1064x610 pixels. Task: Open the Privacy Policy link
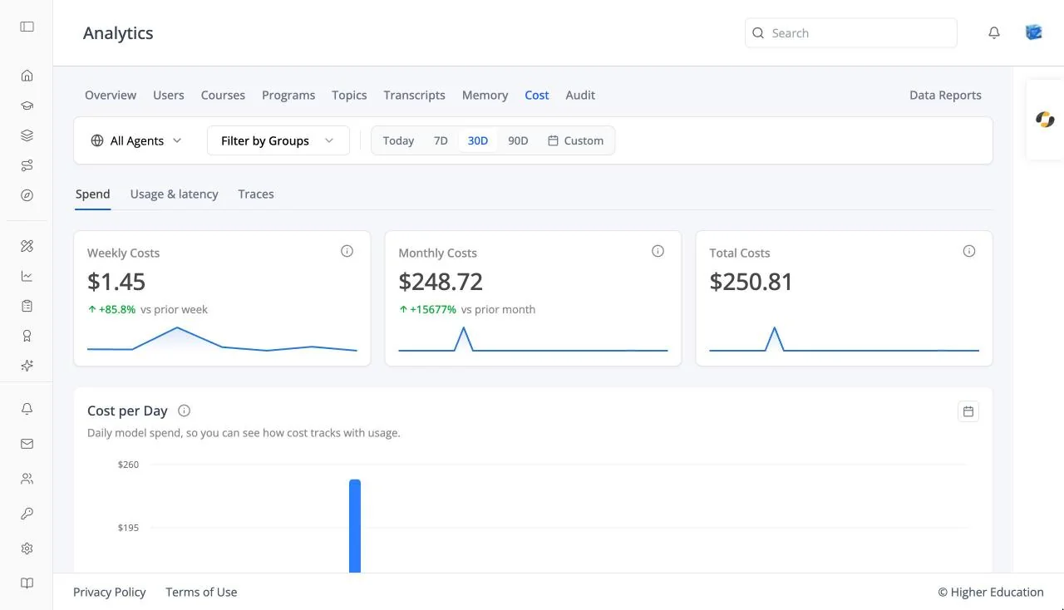click(x=110, y=592)
